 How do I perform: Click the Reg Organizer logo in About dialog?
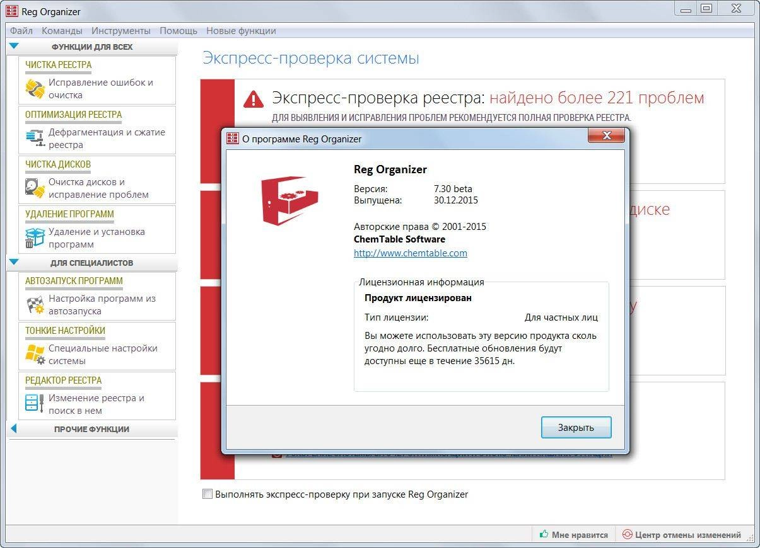[289, 202]
